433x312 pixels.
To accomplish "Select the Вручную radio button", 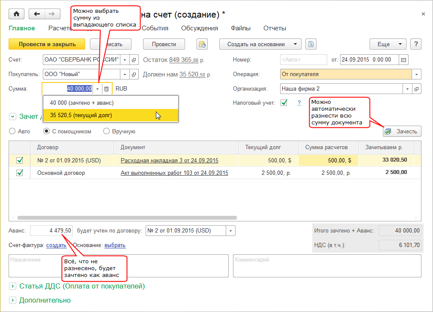I will [x=107, y=132].
